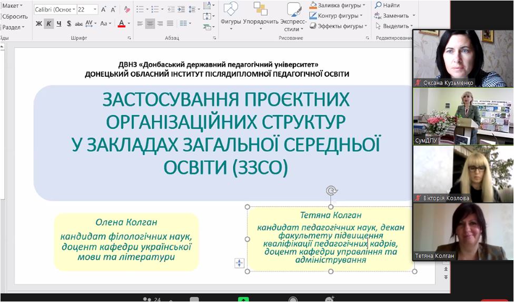Click the Упорядочить arrange icon
Image resolution: width=514 pixels, height=302 pixels.
(x=260, y=9)
